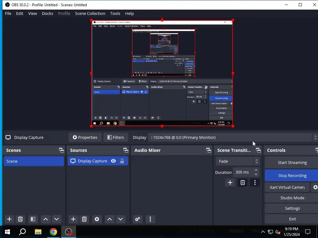The height and width of the screenshot is (238, 318).
Task: Open OBS Settings from Controls
Action: coord(292,208)
